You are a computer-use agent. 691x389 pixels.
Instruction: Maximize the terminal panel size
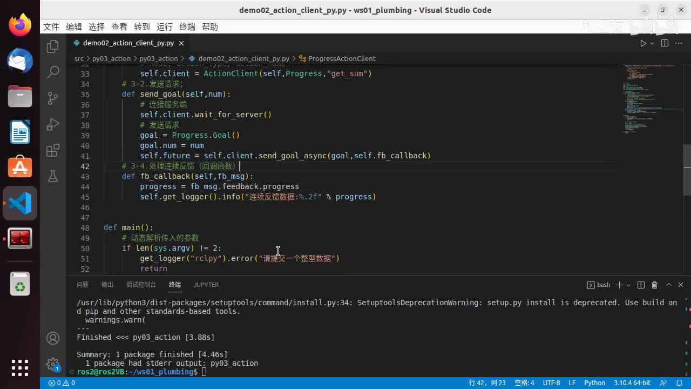point(668,285)
